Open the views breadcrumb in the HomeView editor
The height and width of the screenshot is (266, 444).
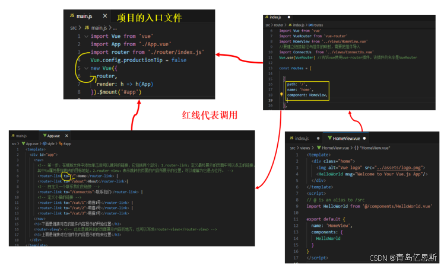[305, 148]
